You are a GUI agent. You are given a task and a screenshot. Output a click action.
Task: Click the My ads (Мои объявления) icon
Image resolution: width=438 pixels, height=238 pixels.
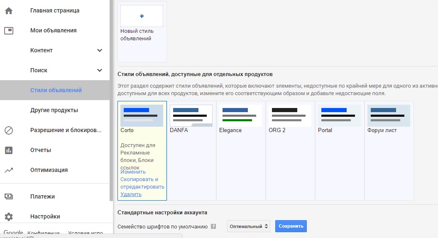pyautogui.click(x=8, y=31)
